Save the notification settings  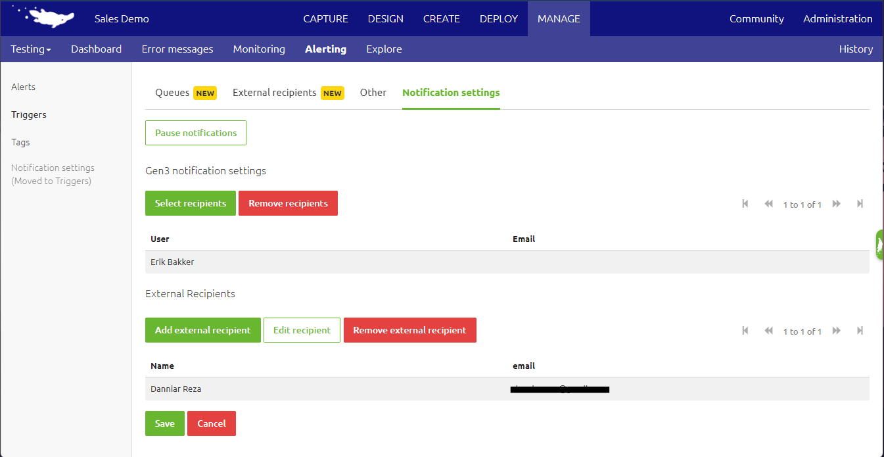[x=164, y=423]
